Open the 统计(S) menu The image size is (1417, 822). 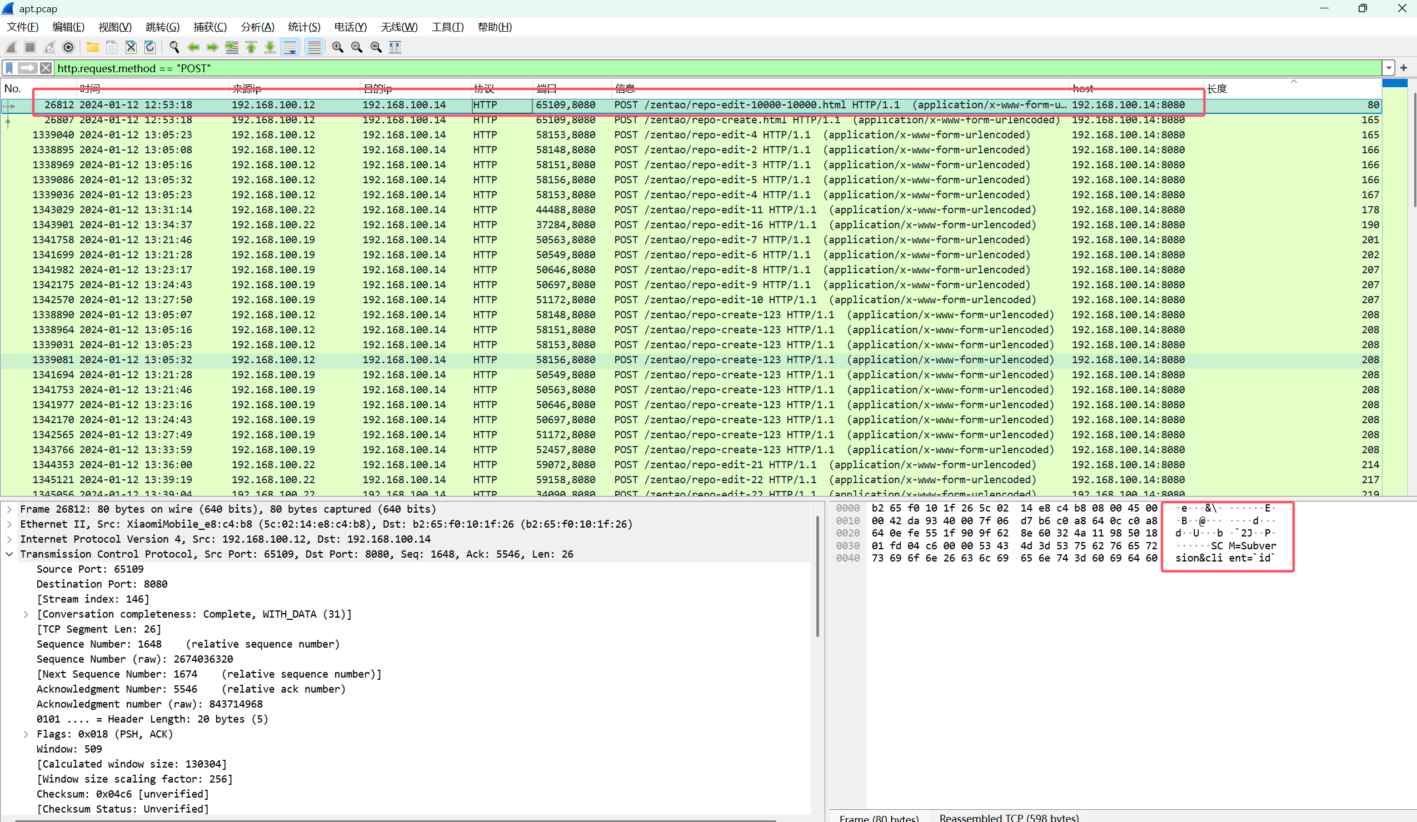click(303, 27)
